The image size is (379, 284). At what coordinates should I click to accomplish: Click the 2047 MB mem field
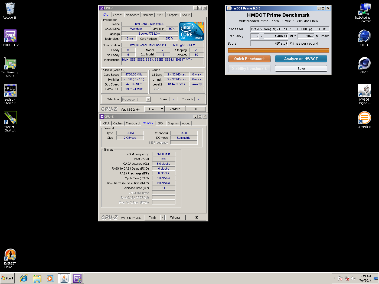point(306,36)
